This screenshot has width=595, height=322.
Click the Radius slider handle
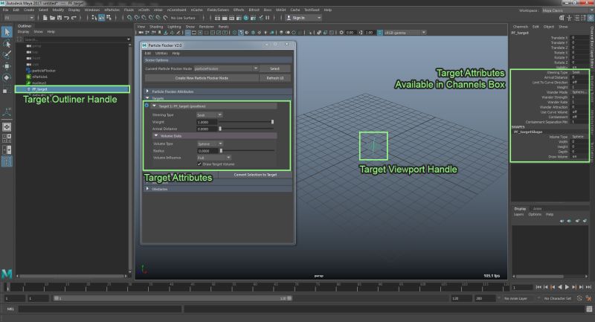coord(221,151)
